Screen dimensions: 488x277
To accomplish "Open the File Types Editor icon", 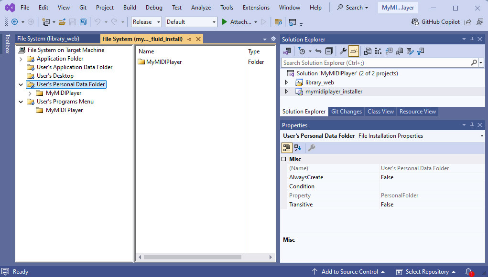I will [389, 51].
